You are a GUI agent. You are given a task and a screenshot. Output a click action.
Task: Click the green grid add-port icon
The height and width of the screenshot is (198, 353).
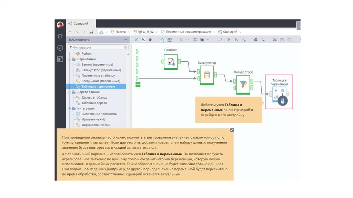coord(138,85)
